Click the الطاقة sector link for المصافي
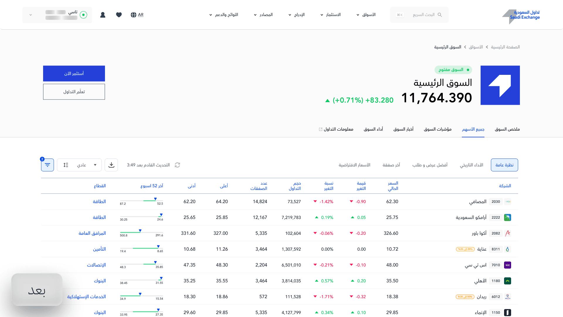 coord(99,202)
